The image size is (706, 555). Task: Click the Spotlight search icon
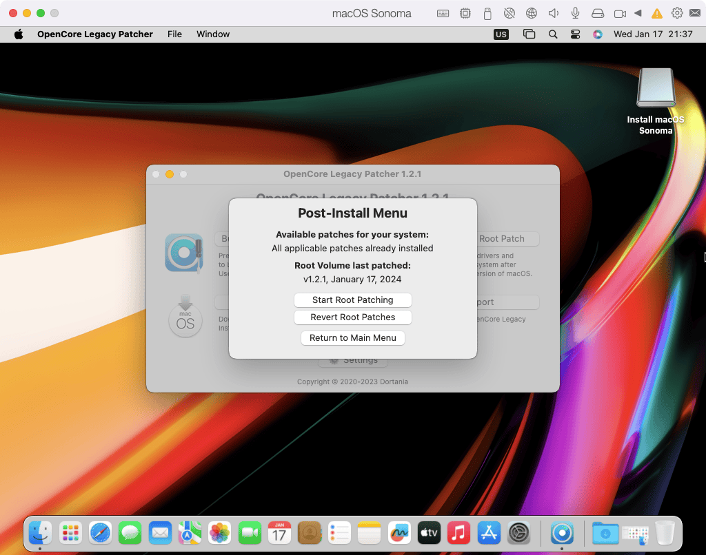(x=553, y=34)
